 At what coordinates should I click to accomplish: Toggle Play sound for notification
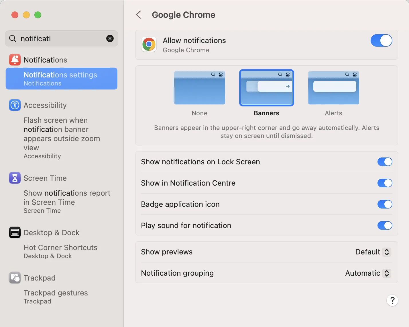385,225
